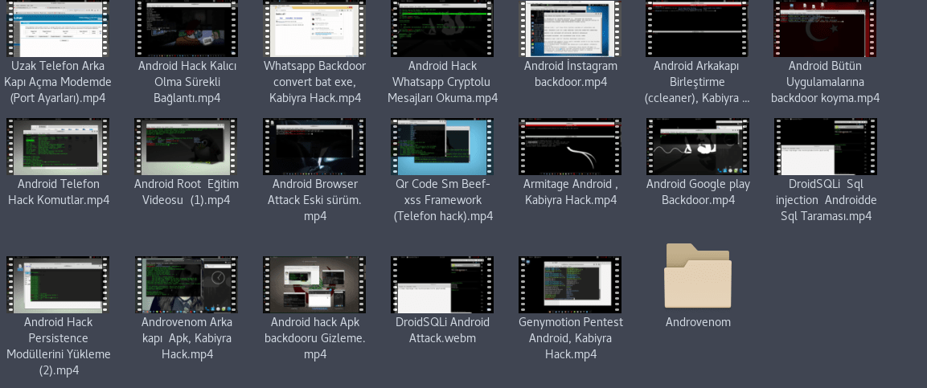Select Android Browser Attack Eski sürüm thumbnail

pyautogui.click(x=314, y=146)
